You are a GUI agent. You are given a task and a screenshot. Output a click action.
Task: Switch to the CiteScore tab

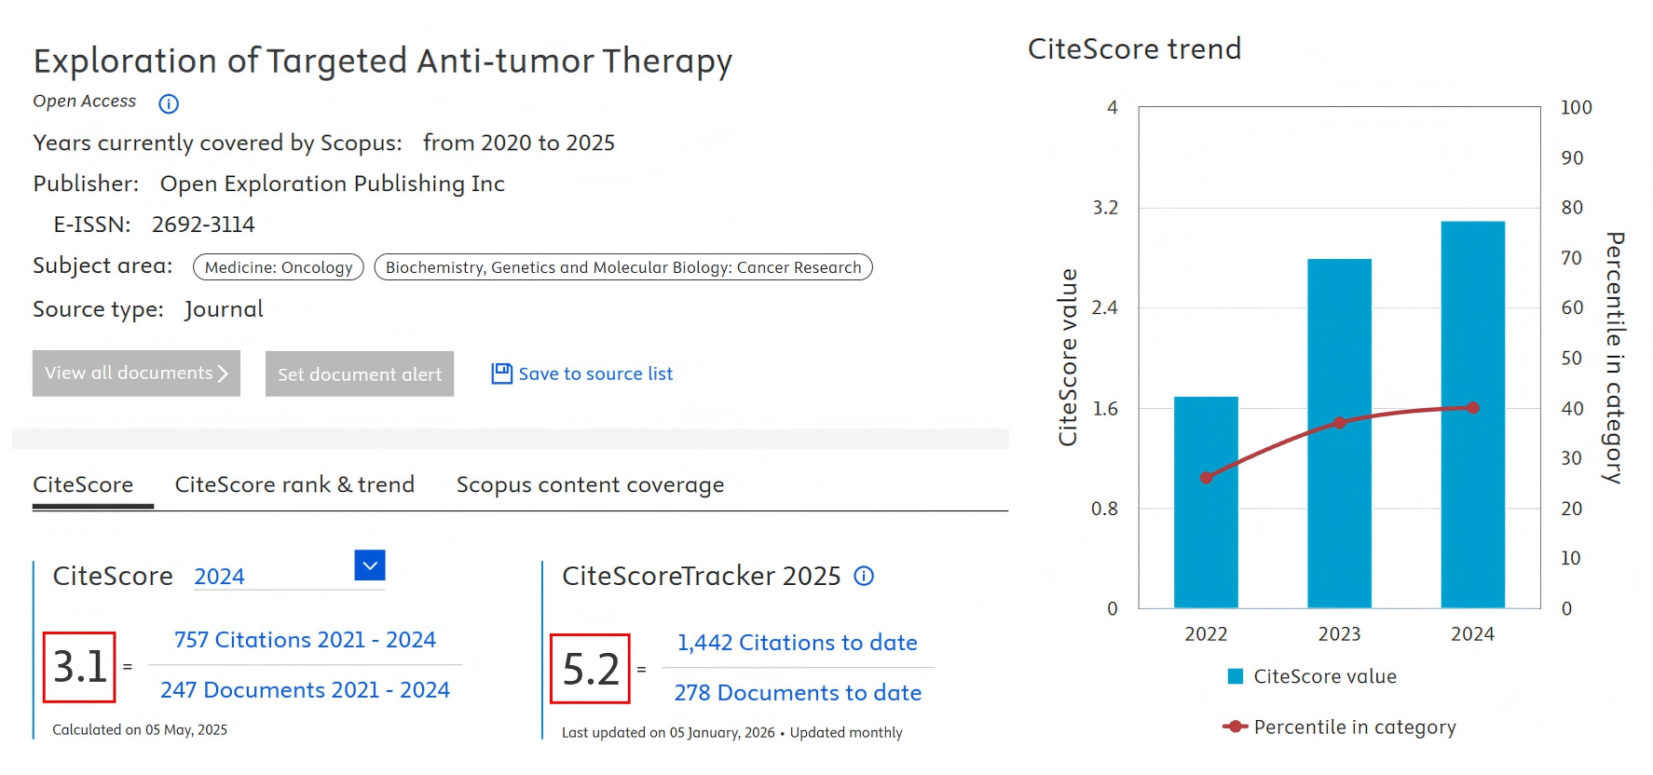(x=83, y=484)
